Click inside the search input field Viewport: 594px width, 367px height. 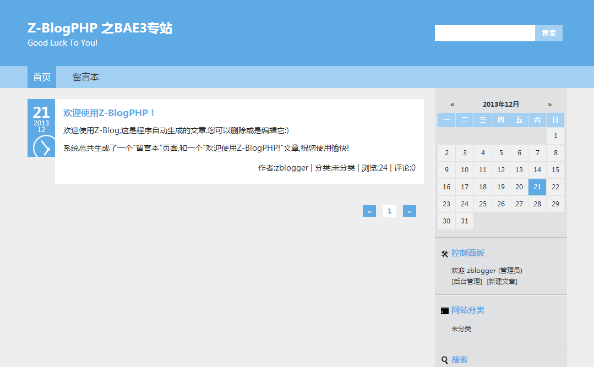[x=483, y=33]
